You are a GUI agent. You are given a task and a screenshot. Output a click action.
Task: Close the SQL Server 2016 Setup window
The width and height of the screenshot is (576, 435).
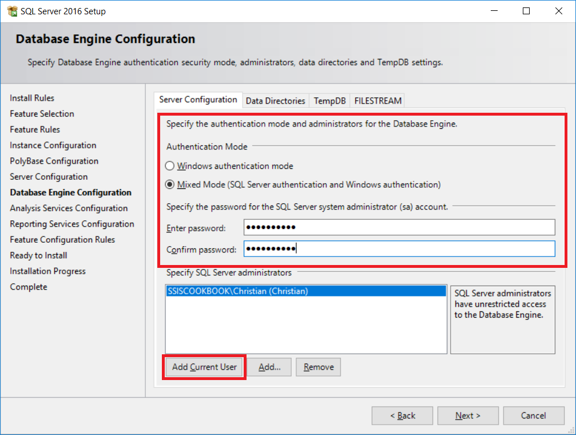click(559, 11)
